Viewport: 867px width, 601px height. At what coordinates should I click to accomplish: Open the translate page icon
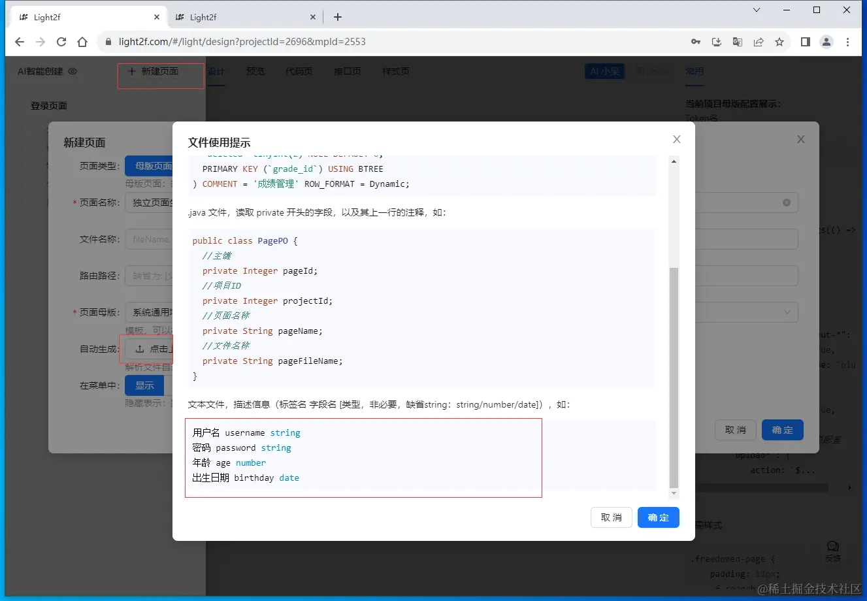738,42
